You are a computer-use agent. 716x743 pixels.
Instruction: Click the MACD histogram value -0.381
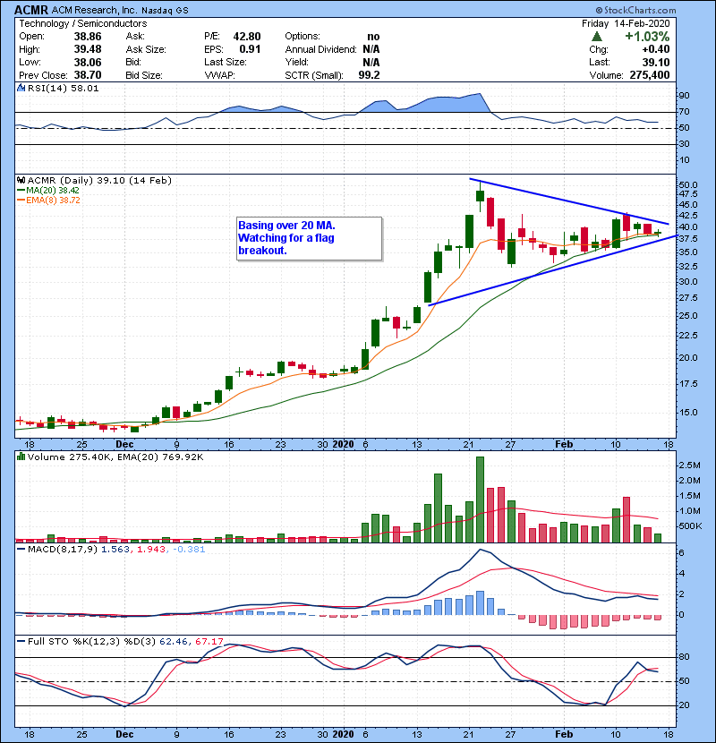coord(189,550)
